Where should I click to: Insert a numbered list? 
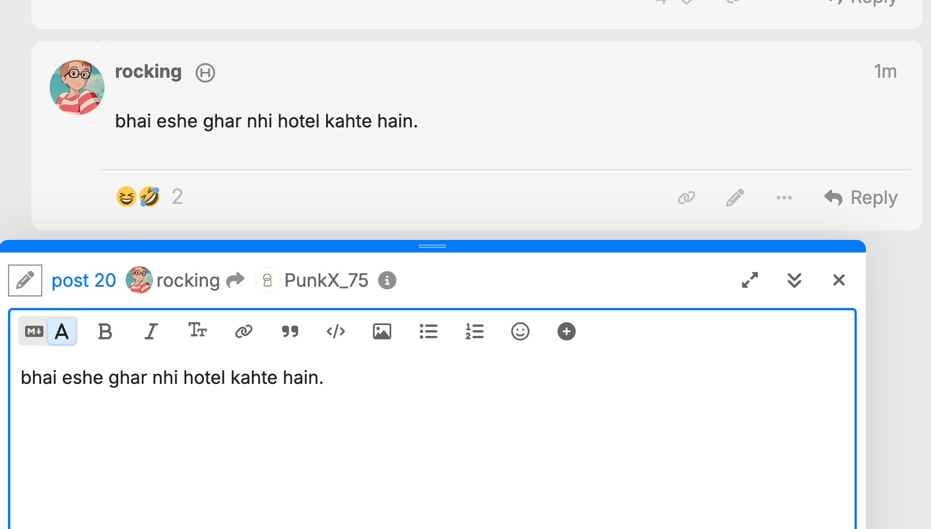coord(475,331)
